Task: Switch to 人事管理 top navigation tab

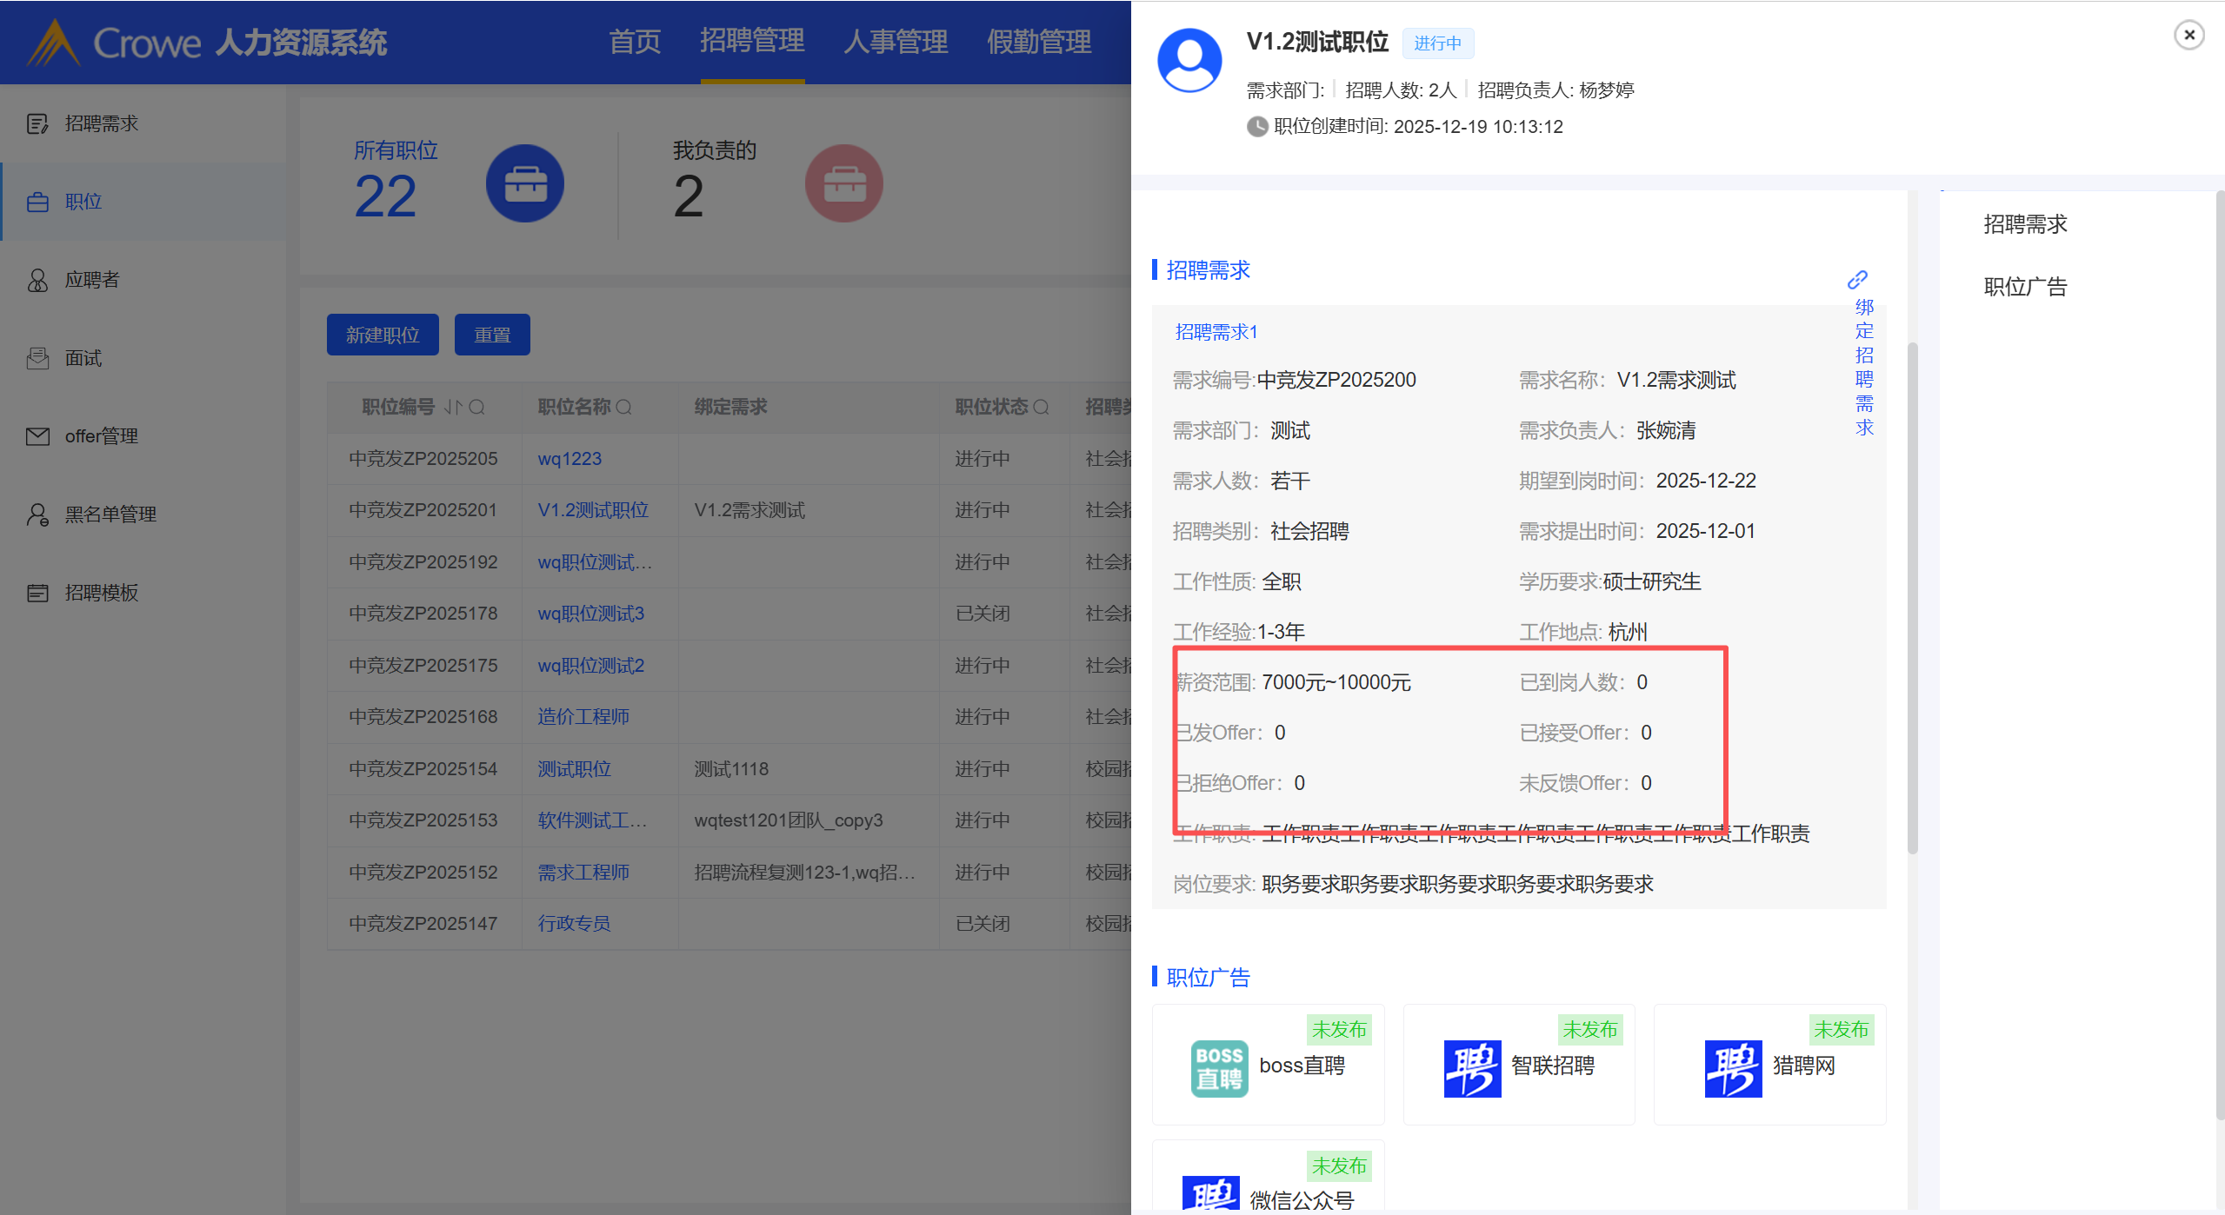Action: pyautogui.click(x=895, y=42)
